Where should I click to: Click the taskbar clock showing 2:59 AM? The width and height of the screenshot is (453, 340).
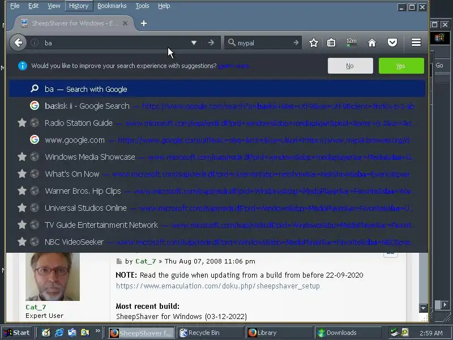tap(431, 333)
